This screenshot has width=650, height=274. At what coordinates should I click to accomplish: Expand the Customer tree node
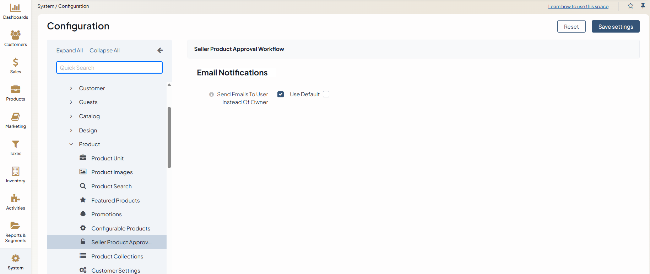click(71, 88)
